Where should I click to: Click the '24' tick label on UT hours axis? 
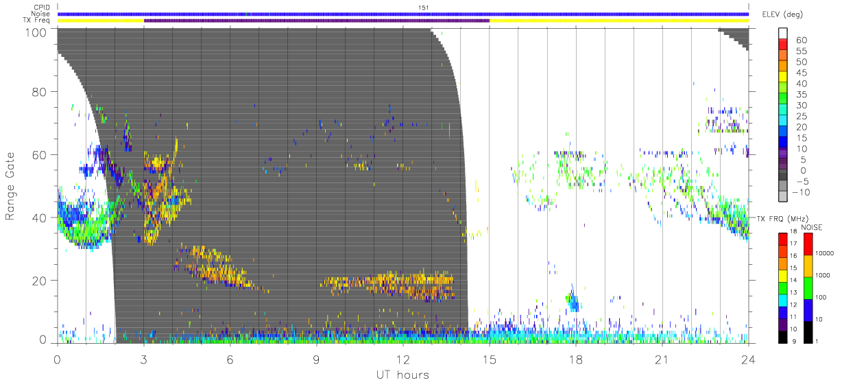coord(748,359)
